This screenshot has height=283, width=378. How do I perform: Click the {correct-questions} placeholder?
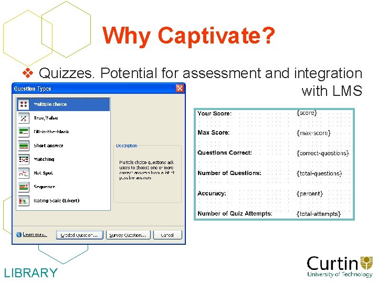(323, 153)
